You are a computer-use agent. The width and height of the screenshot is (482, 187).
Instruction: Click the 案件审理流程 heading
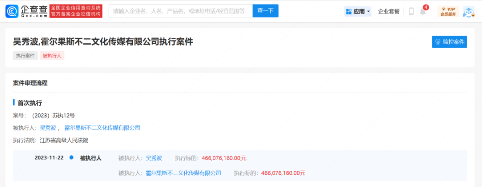click(x=30, y=83)
